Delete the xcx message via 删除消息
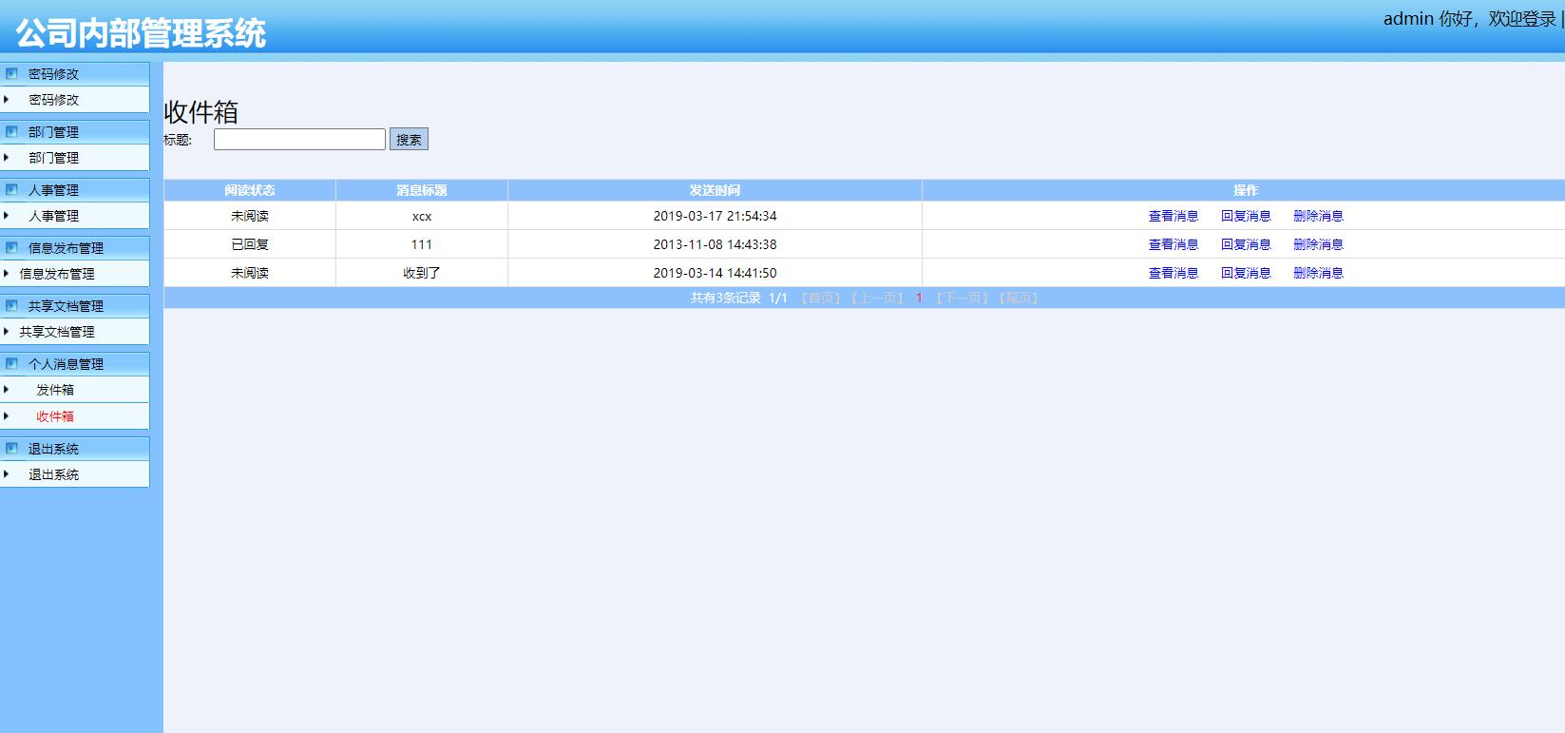This screenshot has height=733, width=1565. tap(1318, 216)
